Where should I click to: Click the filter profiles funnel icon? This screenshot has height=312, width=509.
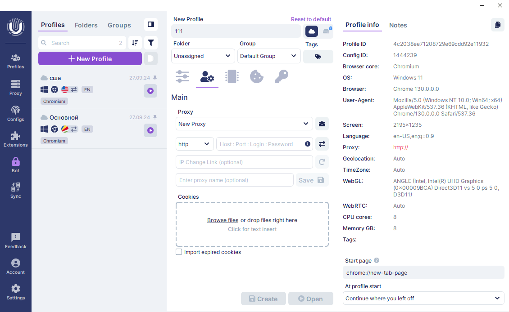151,43
